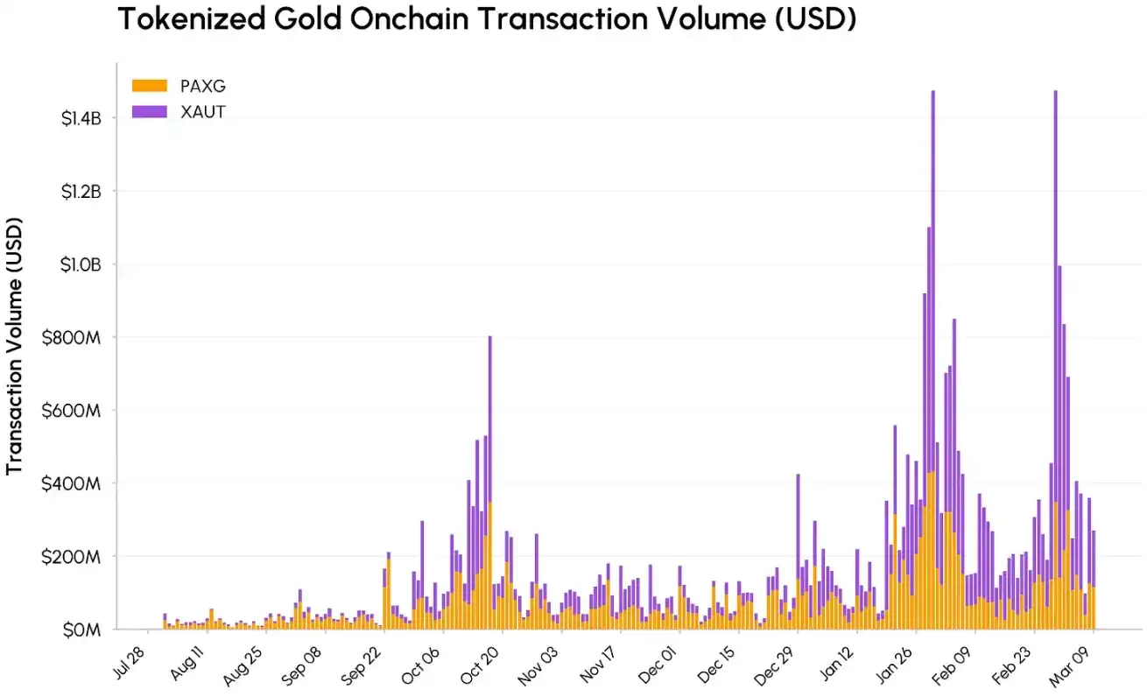This screenshot has height=697, width=1147.
Task: Select the Dec 01 date label
Action: (654, 664)
